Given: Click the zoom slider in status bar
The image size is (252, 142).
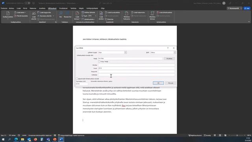Looking at the screenshot, I should point(237,135).
